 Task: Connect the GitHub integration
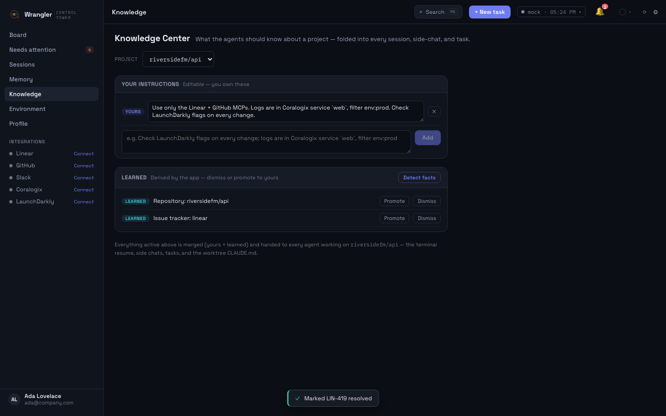pyautogui.click(x=84, y=166)
